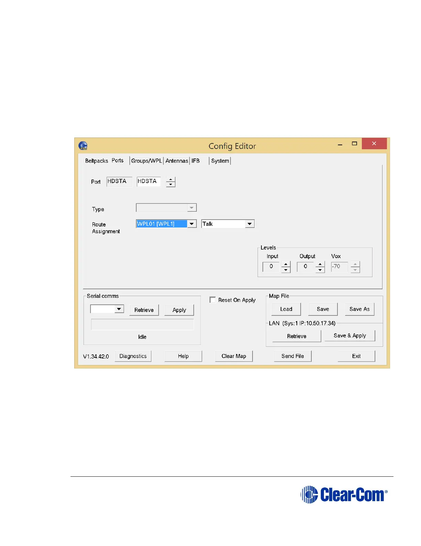The height and width of the screenshot is (546, 421).
Task: Click the Input level field
Action: tap(271, 267)
